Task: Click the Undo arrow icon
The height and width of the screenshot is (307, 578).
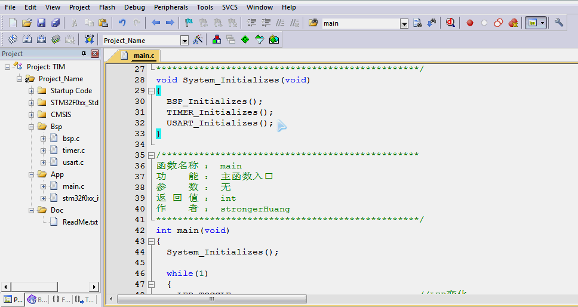Action: (x=122, y=23)
